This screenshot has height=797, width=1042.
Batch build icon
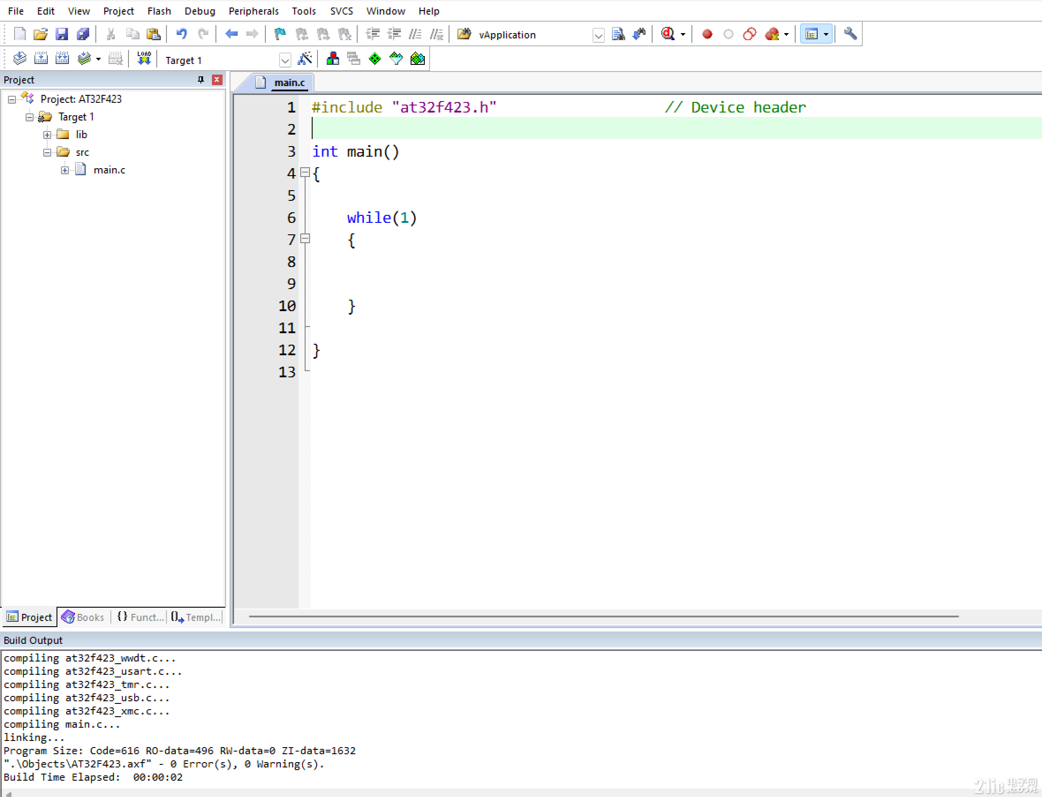tap(84, 59)
